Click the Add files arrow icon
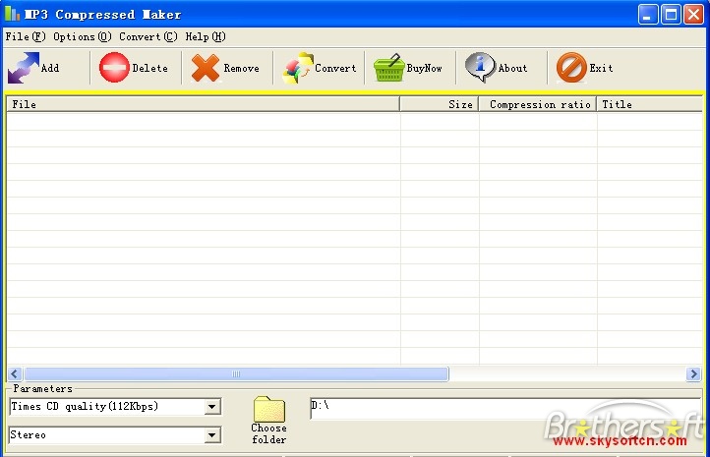 [23, 68]
